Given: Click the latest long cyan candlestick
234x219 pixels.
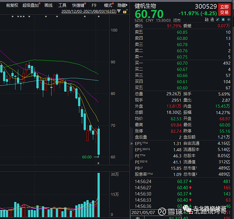Looking at the screenshot, I should [x=98, y=141].
